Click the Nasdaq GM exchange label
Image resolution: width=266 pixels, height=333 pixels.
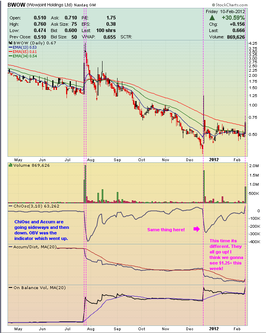click(x=85, y=5)
